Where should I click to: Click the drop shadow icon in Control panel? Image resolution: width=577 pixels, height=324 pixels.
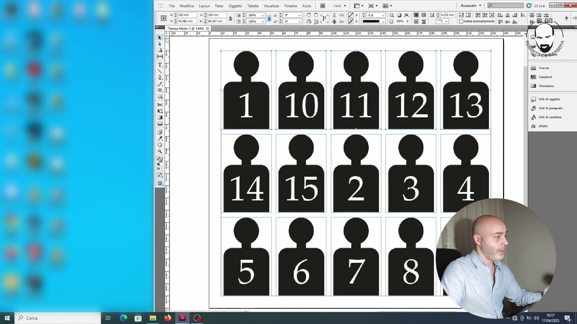[x=399, y=15]
